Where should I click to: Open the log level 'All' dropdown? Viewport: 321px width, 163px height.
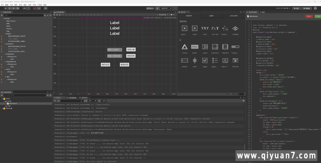[92, 101]
